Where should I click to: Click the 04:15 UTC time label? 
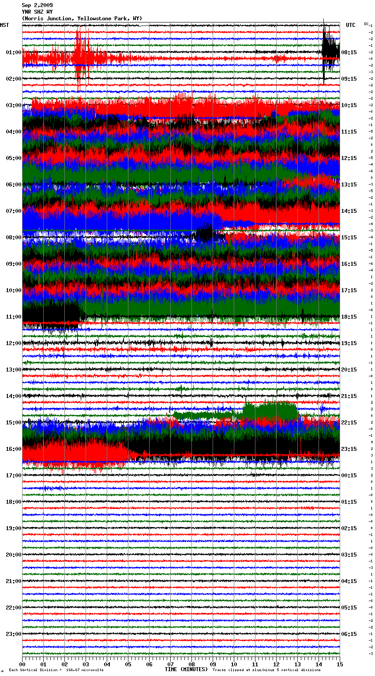tap(349, 581)
